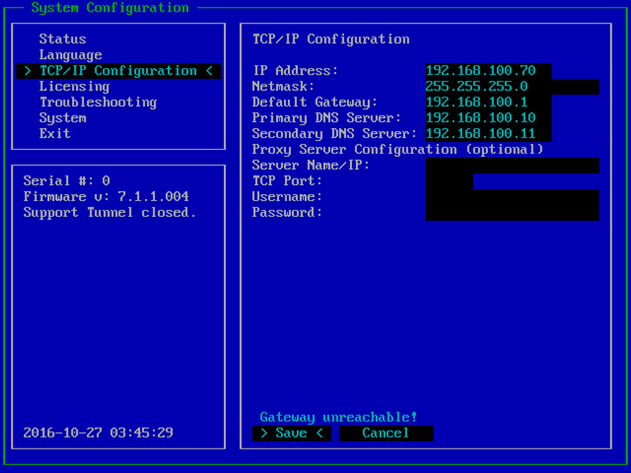Screen dimensions: 631x473
Task: Edit the Primary DNS Server field
Action: [489, 118]
